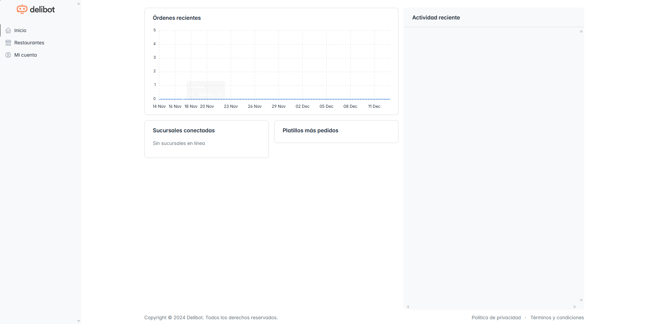Select the 02 Dec label on chart
The height and width of the screenshot is (324, 646).
coord(303,106)
